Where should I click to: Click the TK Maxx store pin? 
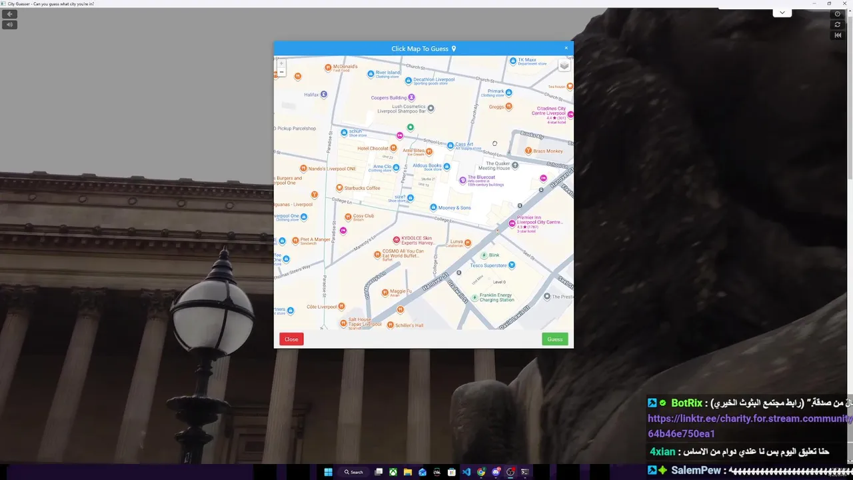(513, 61)
